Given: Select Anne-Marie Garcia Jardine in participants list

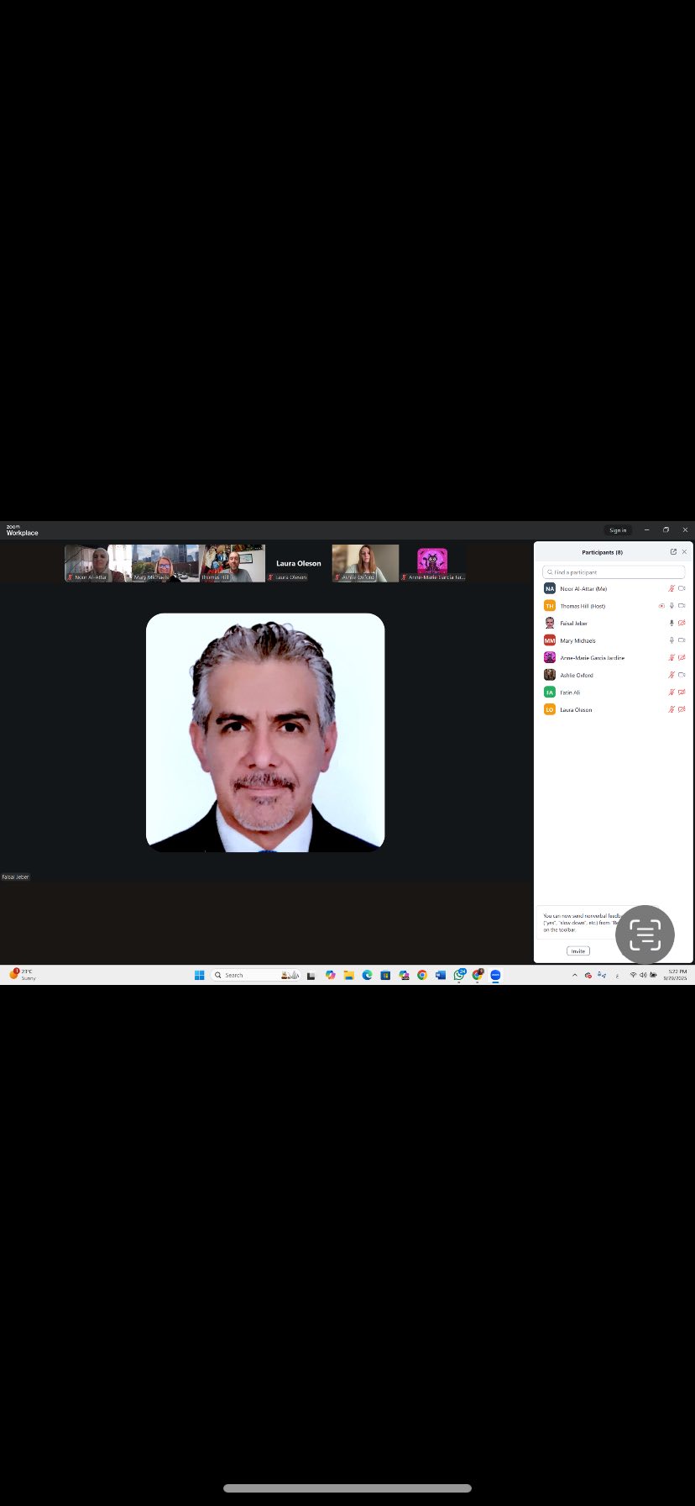Looking at the screenshot, I should click(592, 658).
